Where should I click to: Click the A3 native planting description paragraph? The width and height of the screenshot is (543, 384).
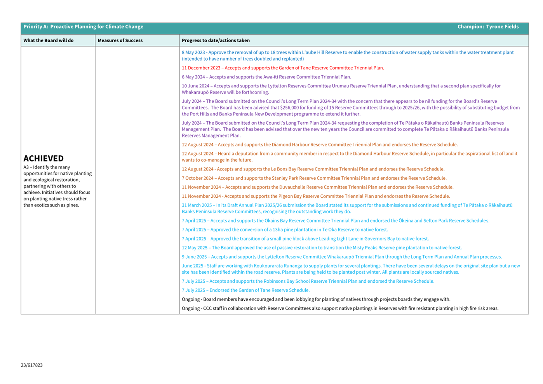click(57, 186)
